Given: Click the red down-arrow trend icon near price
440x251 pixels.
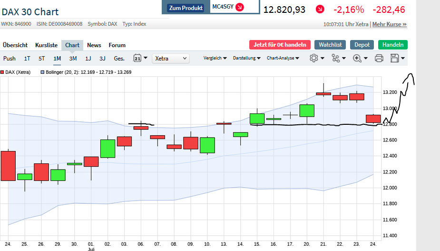Looking at the screenshot, I should tap(320, 9).
